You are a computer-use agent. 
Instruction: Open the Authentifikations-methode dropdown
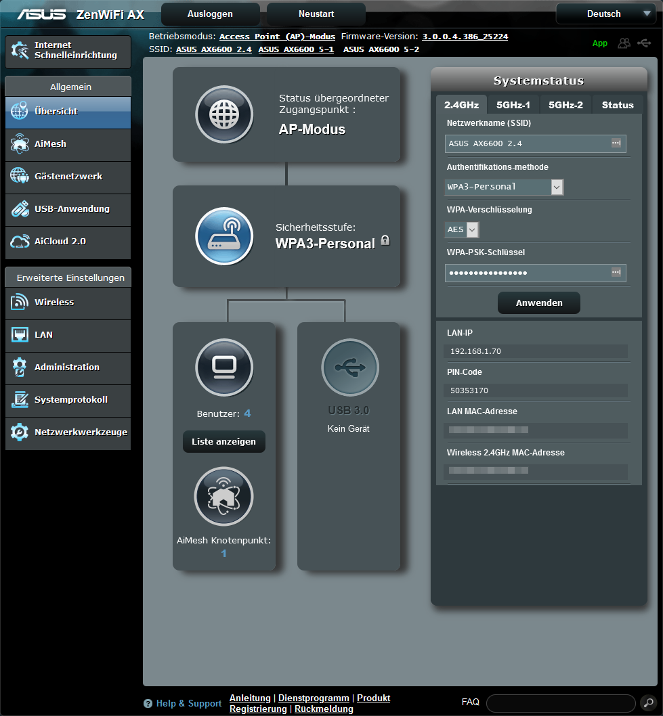pos(504,187)
